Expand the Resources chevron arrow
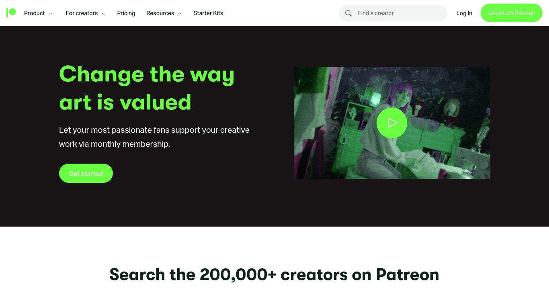Screen dimensions: 549x296 [x=180, y=14]
